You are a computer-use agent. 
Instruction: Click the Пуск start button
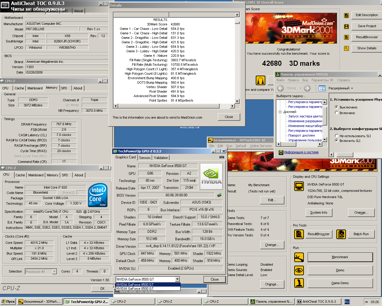(8, 302)
